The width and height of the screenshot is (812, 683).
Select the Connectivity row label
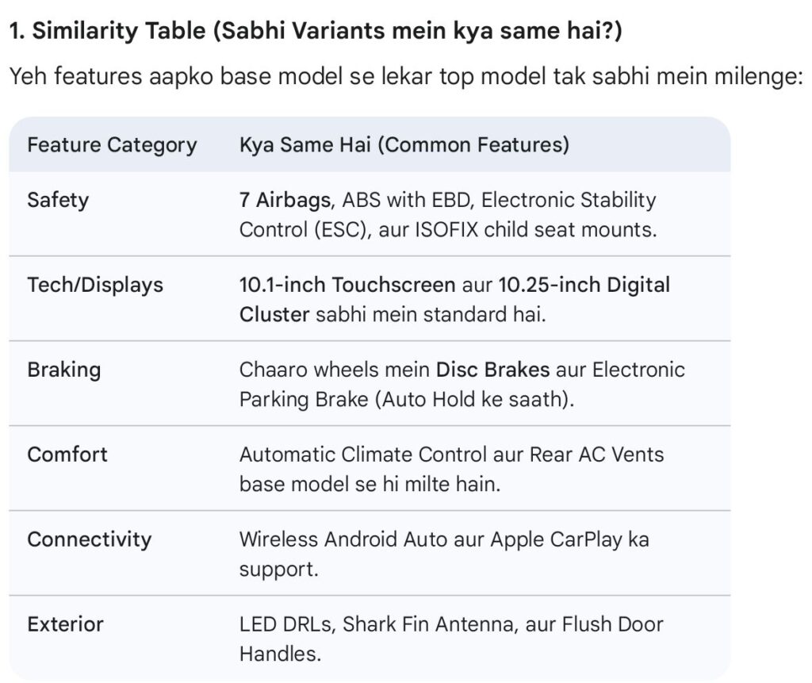coord(89,539)
